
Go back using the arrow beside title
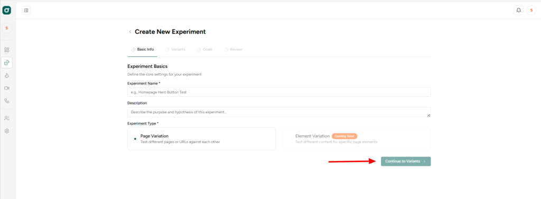130,32
